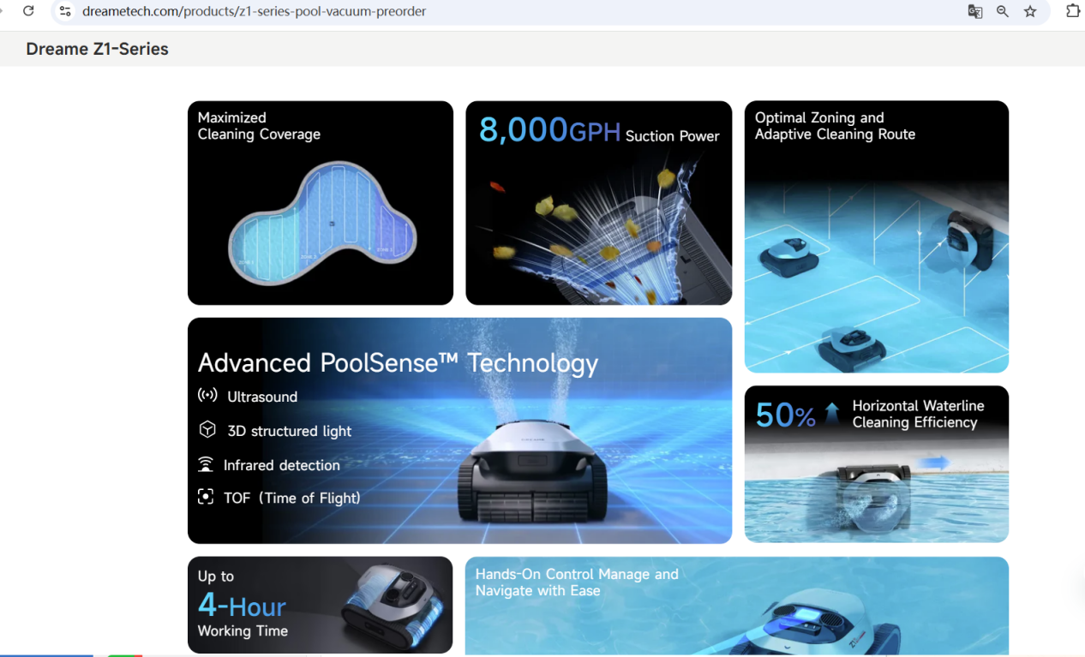The width and height of the screenshot is (1085, 657).
Task: Reload the page with the refresh icon
Action: coord(28,11)
